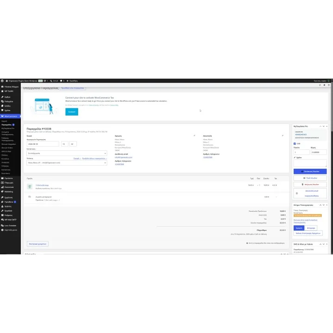Open the site home icon in admin bar
This screenshot has height=333, width=333.
(6, 81)
